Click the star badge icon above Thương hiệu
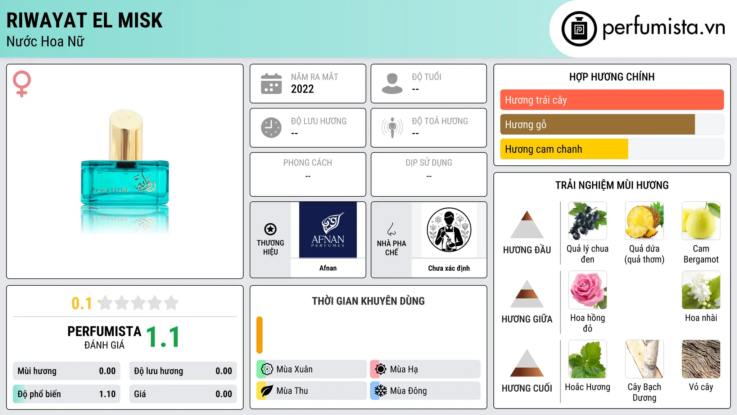The width and height of the screenshot is (737, 415). tap(270, 229)
